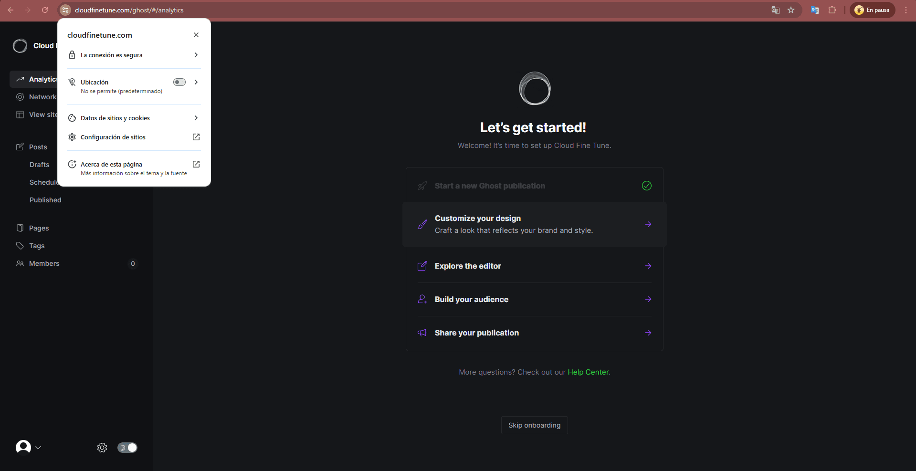Click the browser forward arrow
916x471 pixels.
[28, 10]
